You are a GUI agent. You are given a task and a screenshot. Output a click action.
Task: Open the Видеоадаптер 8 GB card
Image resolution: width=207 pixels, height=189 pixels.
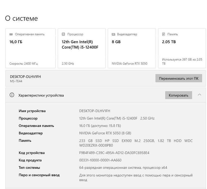132,49
